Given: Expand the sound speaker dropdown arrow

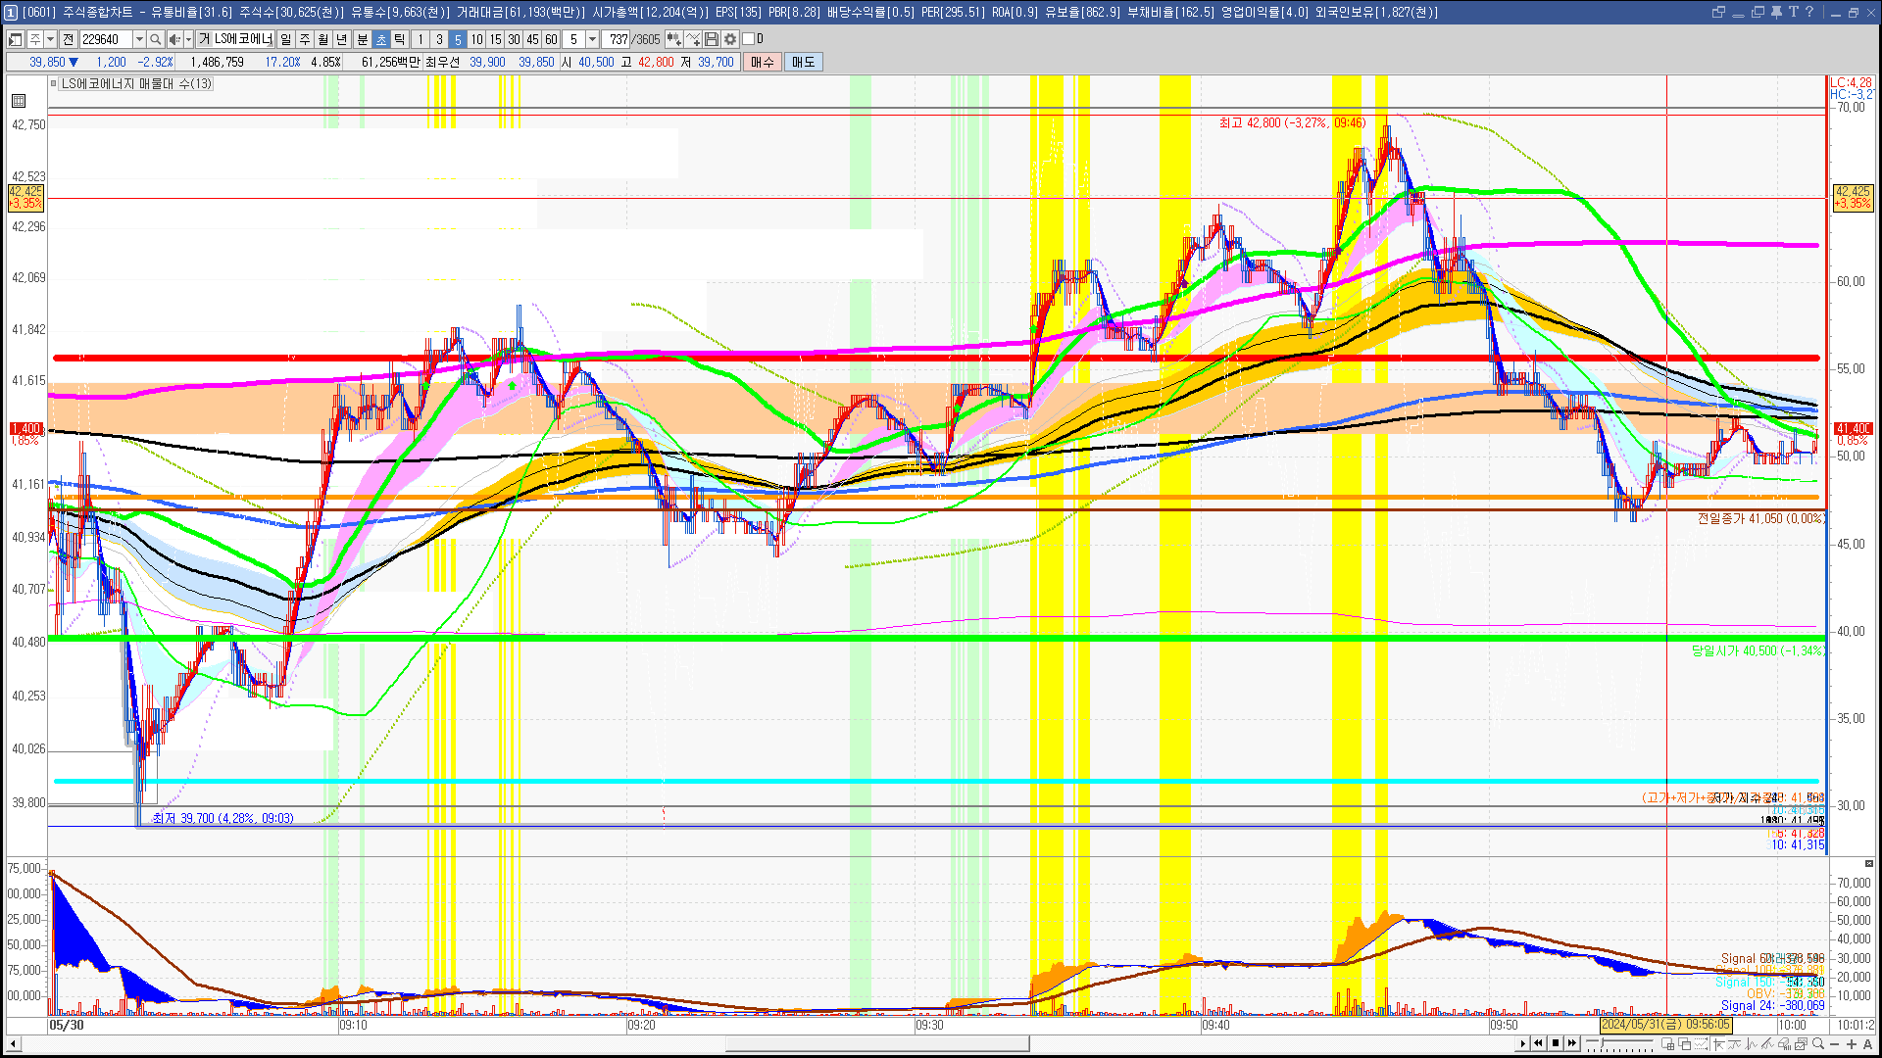Looking at the screenshot, I should [x=188, y=39].
